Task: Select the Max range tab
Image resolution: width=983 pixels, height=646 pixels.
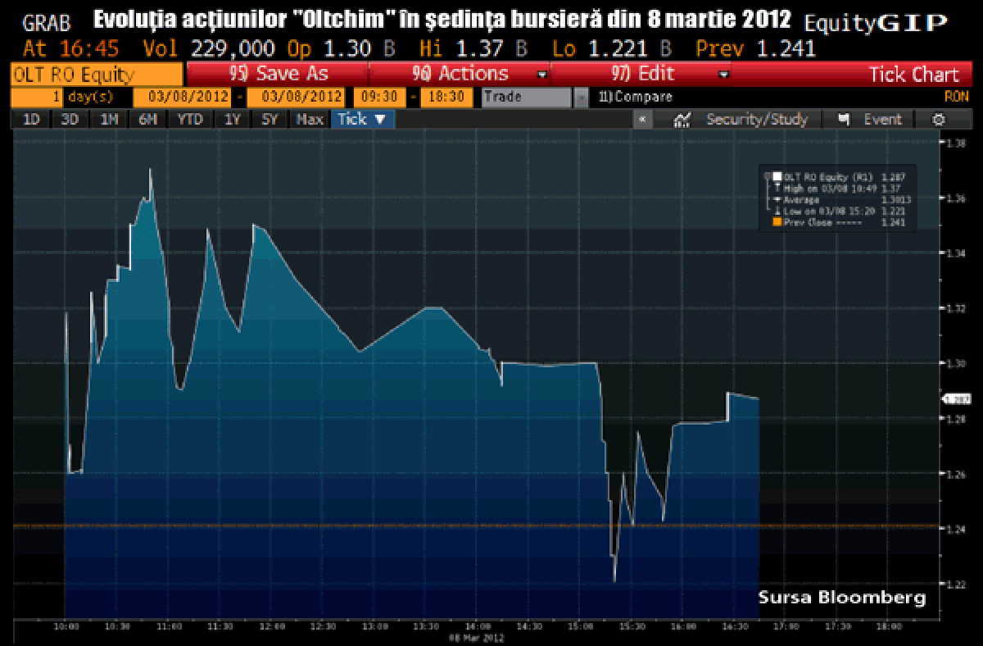Action: [x=310, y=120]
